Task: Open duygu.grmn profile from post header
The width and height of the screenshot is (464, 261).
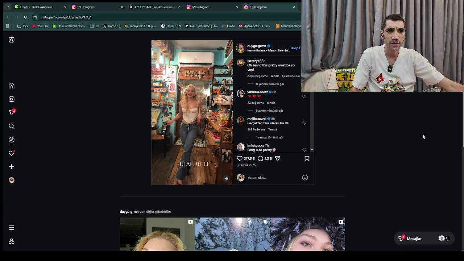Action: pos(257,46)
